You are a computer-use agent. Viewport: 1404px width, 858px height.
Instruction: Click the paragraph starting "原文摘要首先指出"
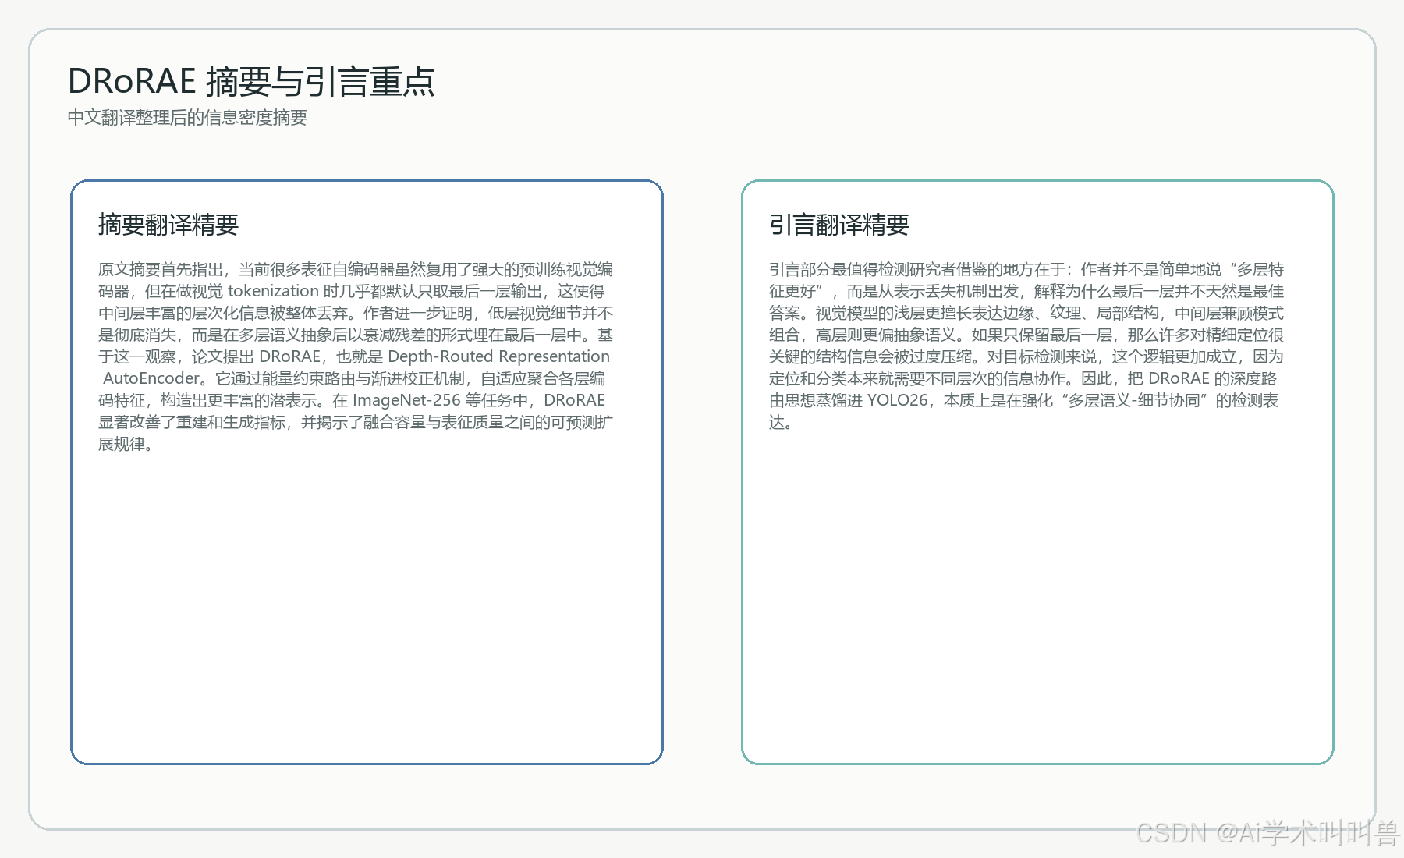356,356
